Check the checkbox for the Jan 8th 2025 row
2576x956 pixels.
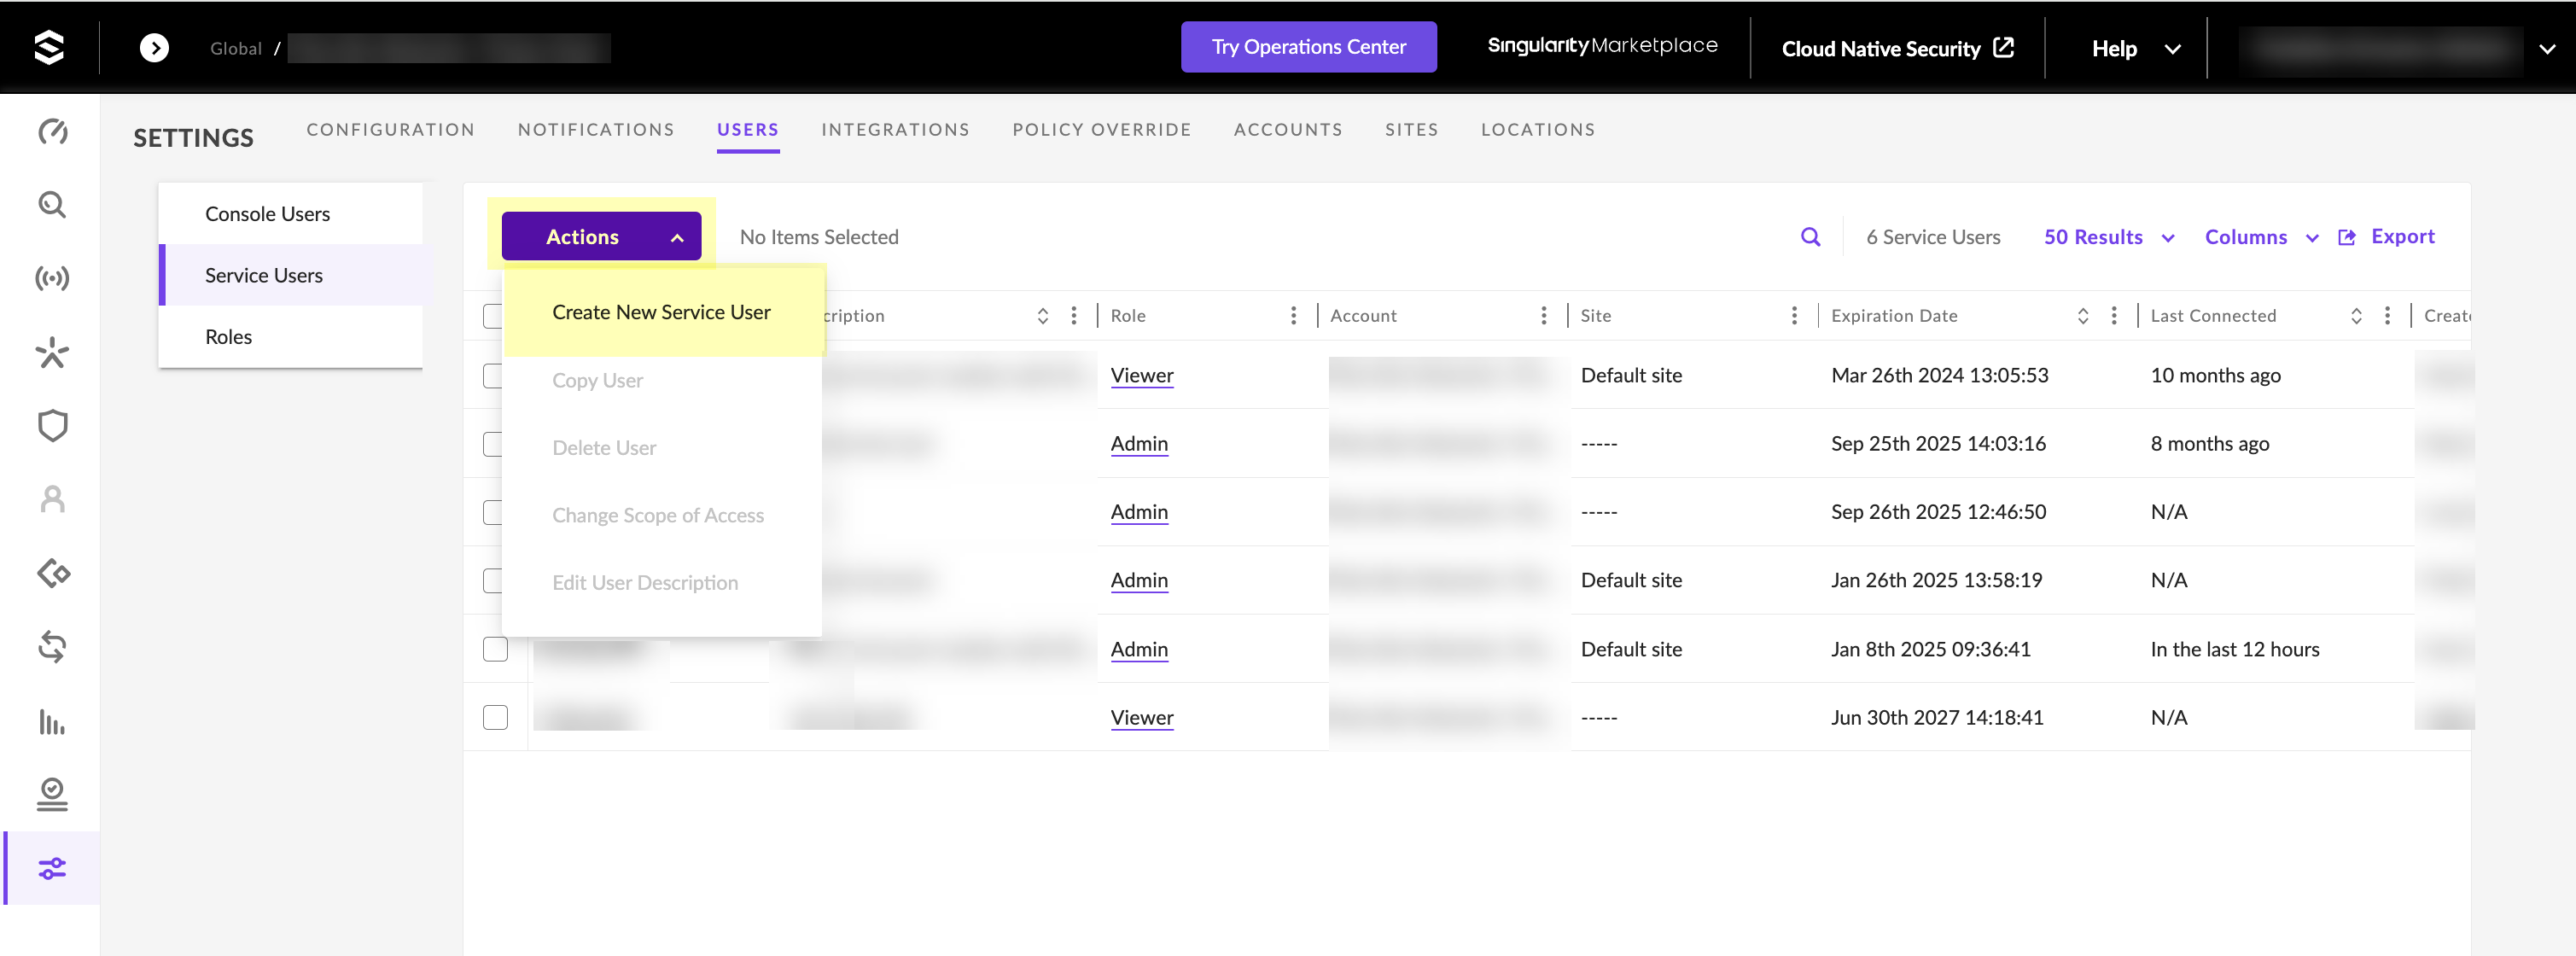pyautogui.click(x=495, y=649)
